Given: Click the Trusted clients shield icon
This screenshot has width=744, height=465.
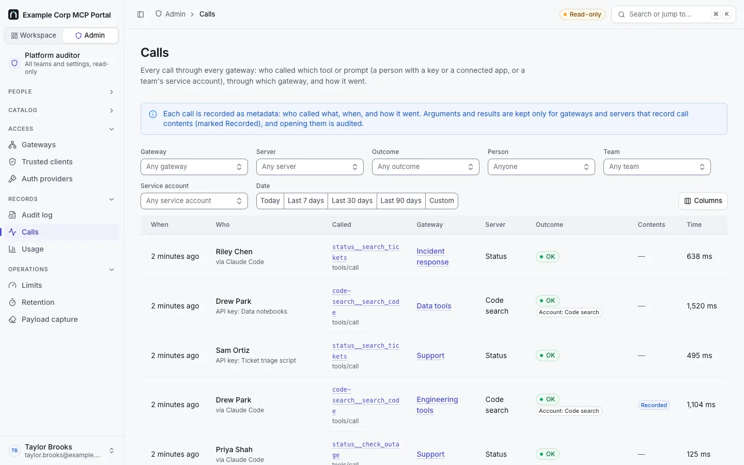Looking at the screenshot, I should [12, 162].
